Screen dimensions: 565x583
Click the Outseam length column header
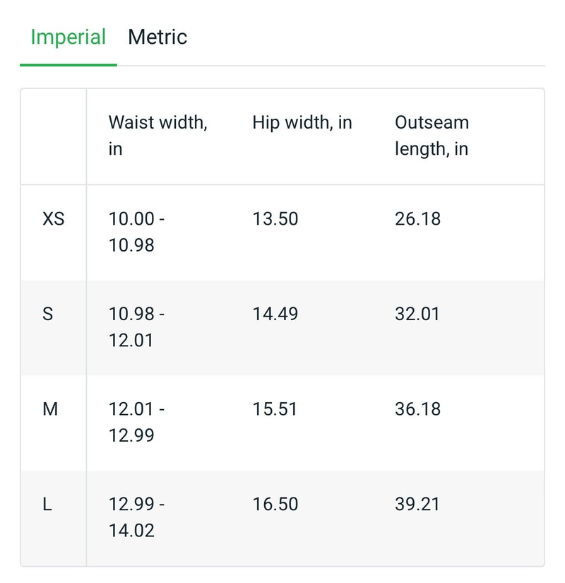(x=432, y=136)
